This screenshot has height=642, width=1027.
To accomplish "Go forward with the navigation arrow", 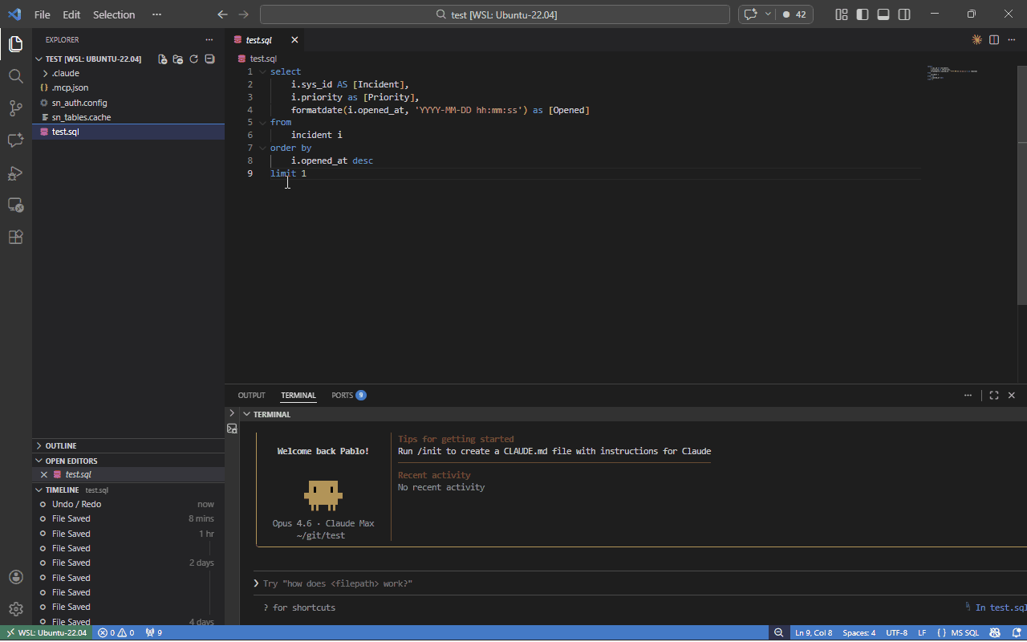I will click(244, 14).
